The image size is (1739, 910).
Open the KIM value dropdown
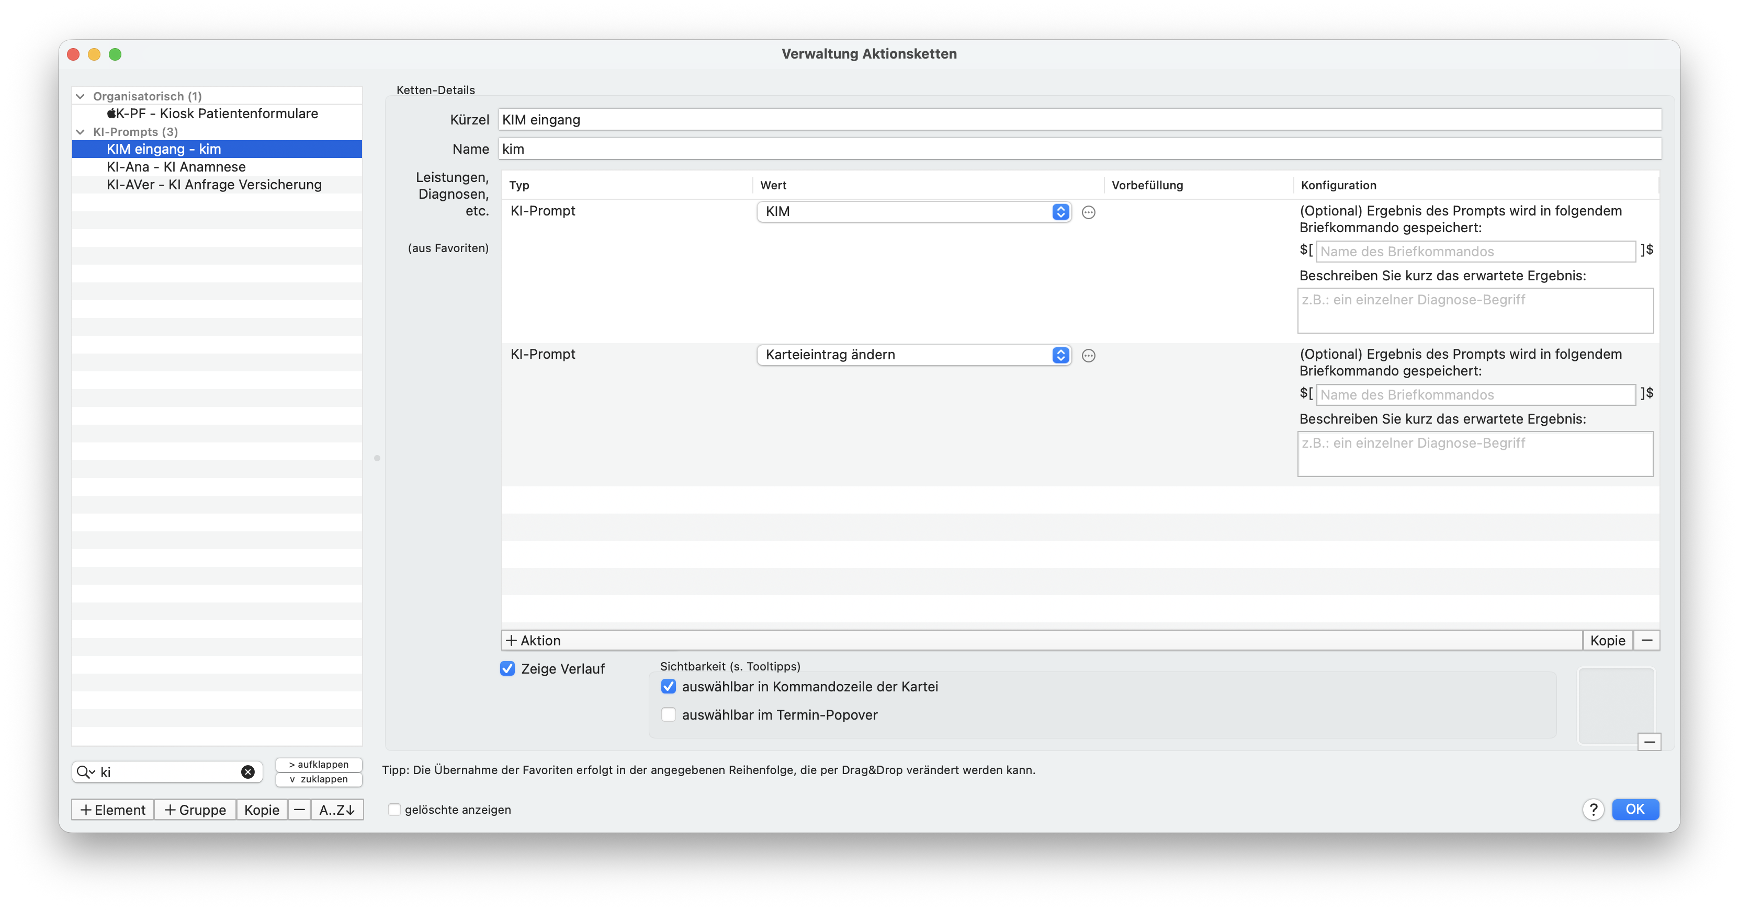pos(914,211)
